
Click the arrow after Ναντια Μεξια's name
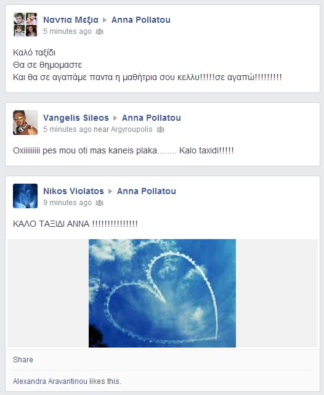105,20
